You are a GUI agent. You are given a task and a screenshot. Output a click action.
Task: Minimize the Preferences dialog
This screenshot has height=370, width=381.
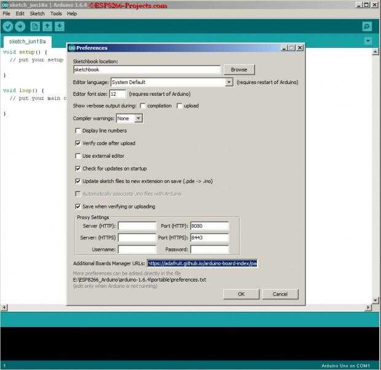[x=284, y=48]
